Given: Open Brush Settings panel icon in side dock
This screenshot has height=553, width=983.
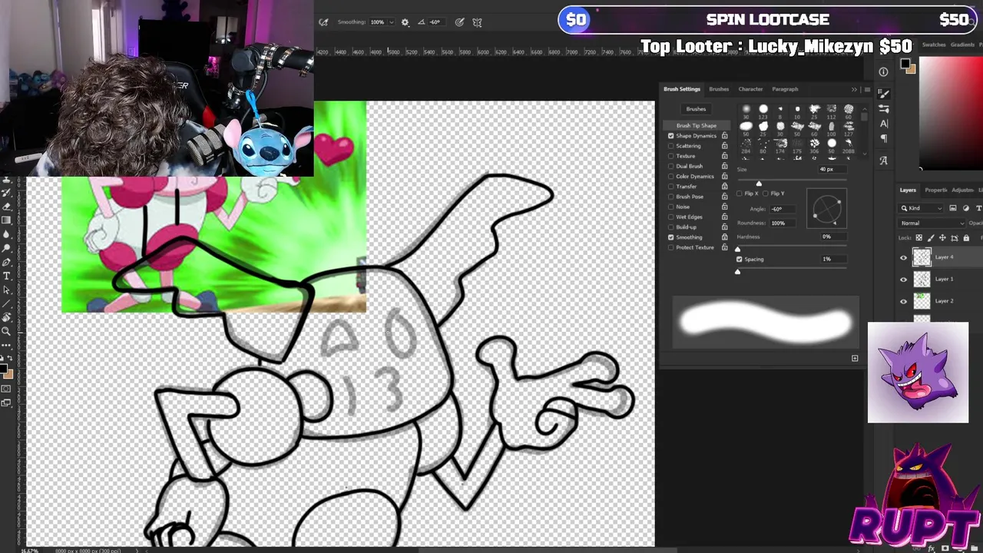Looking at the screenshot, I should pyautogui.click(x=883, y=94).
